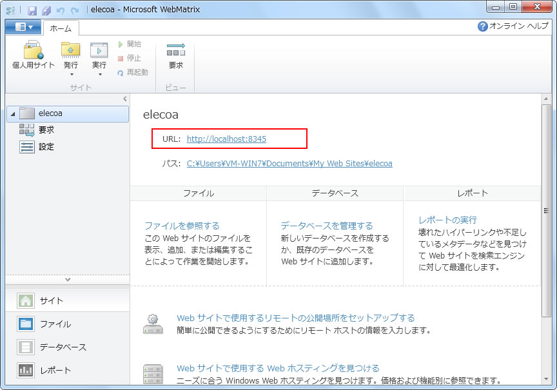Click the vertical scrollbar in content pane
Screen dimensions: 557x390
coord(547,210)
